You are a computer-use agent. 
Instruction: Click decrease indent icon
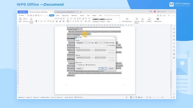click(x=75, y=19)
